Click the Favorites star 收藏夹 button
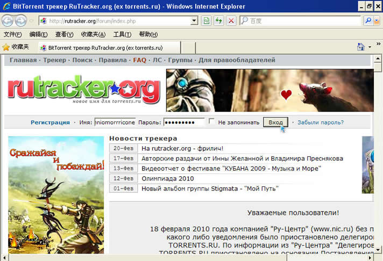 (x=16, y=47)
